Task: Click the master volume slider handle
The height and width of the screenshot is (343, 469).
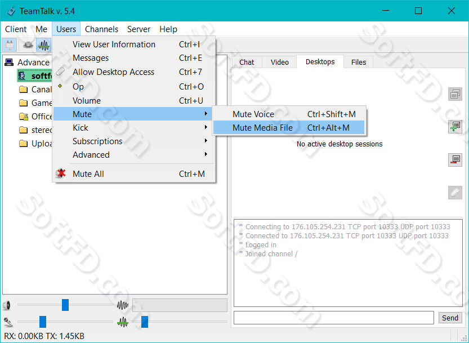Action: pyautogui.click(x=65, y=305)
